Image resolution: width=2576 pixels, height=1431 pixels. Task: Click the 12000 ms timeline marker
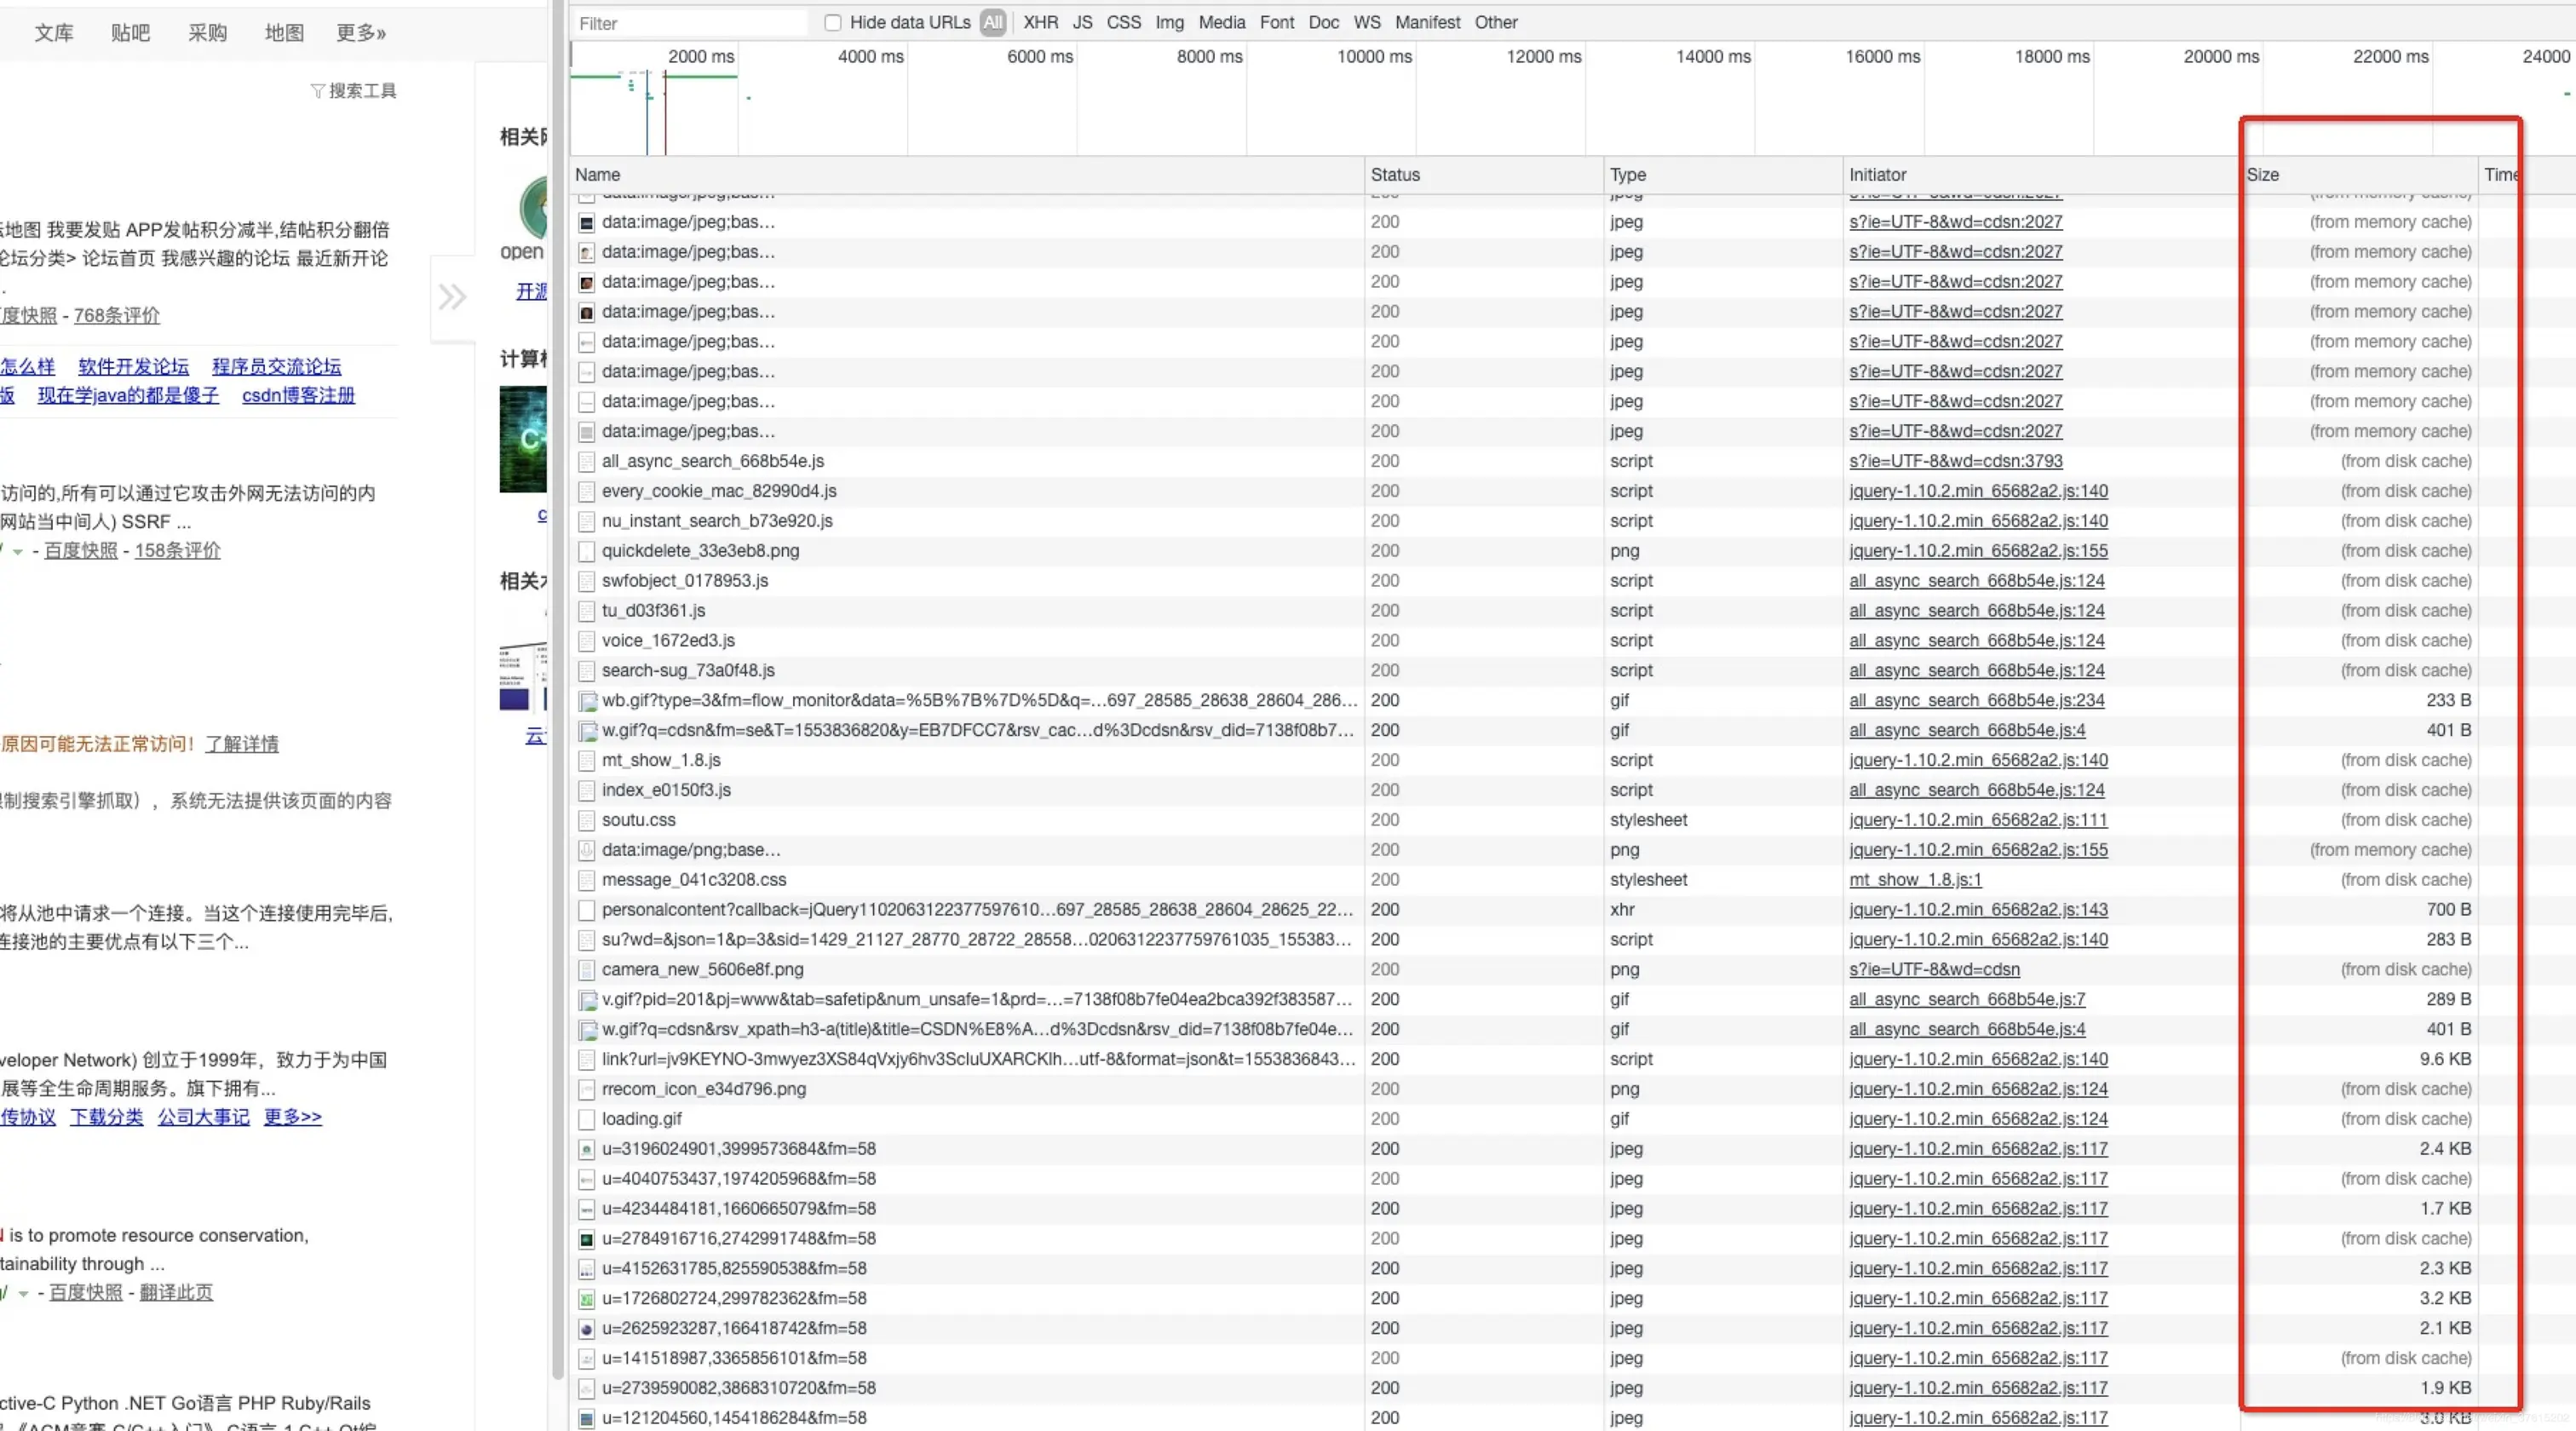(x=1543, y=56)
